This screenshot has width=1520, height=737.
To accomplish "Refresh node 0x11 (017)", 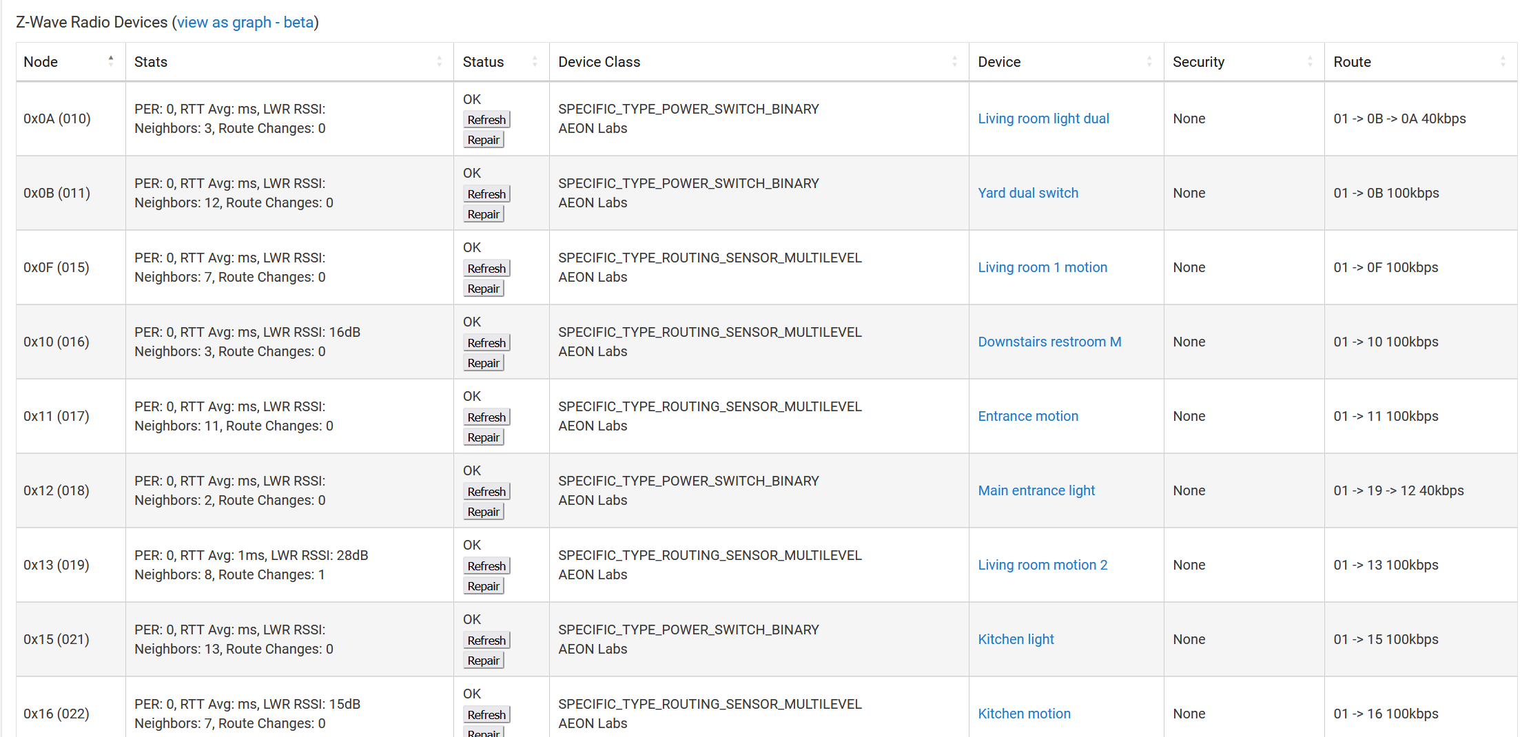I will click(486, 417).
